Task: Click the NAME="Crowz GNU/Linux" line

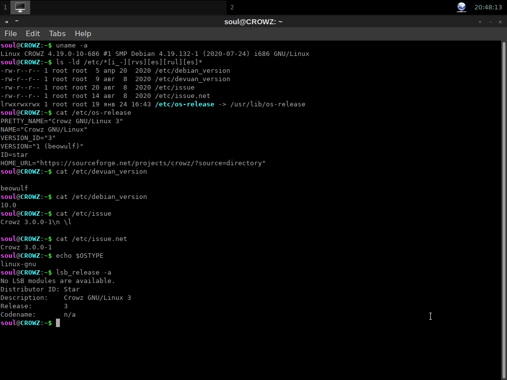Action: coord(44,130)
